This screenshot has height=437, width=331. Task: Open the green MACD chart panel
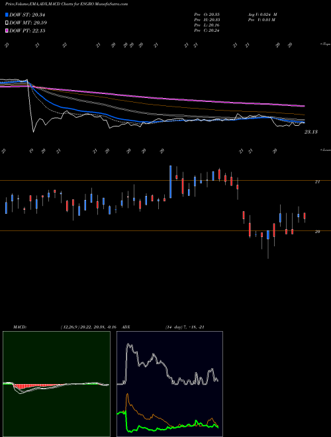(x=56, y=384)
